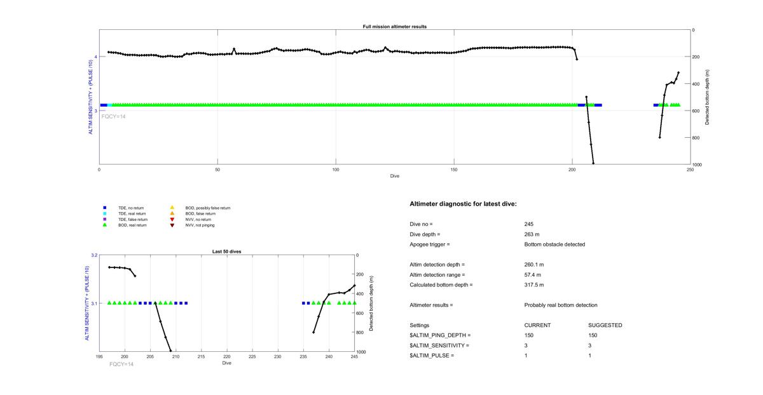Screen dimensions: 763x395
Task: Click the suggested $ALTIM_SENSITIVITY value 3
Action: point(591,345)
